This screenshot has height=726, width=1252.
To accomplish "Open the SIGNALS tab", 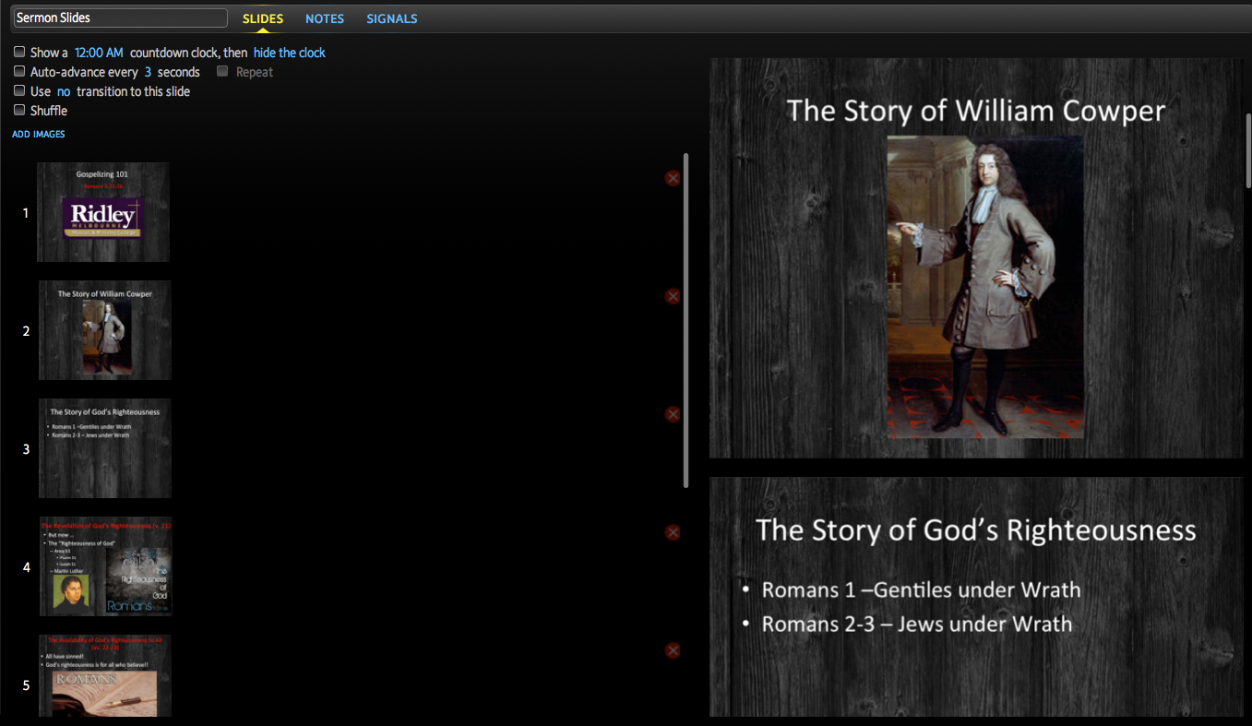I will point(392,18).
